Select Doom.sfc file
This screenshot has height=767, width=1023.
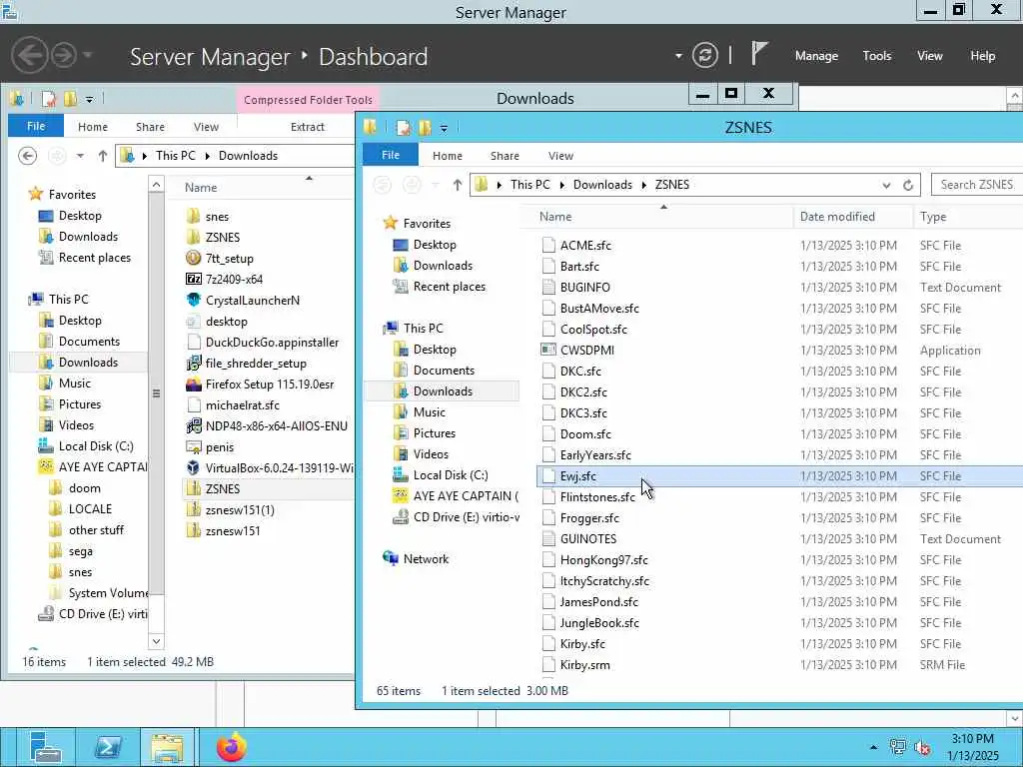click(585, 433)
